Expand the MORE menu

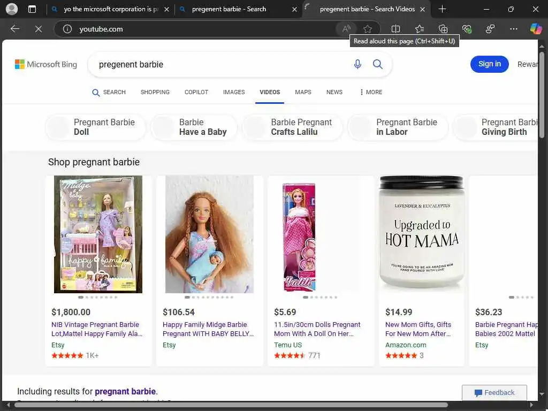(x=371, y=92)
